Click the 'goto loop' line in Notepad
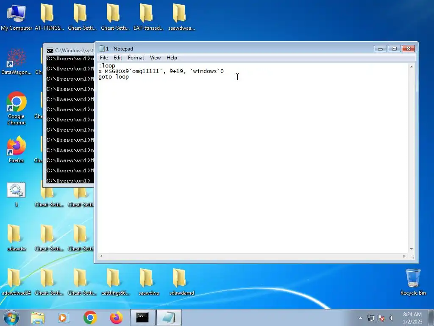The height and width of the screenshot is (326, 434). [114, 77]
